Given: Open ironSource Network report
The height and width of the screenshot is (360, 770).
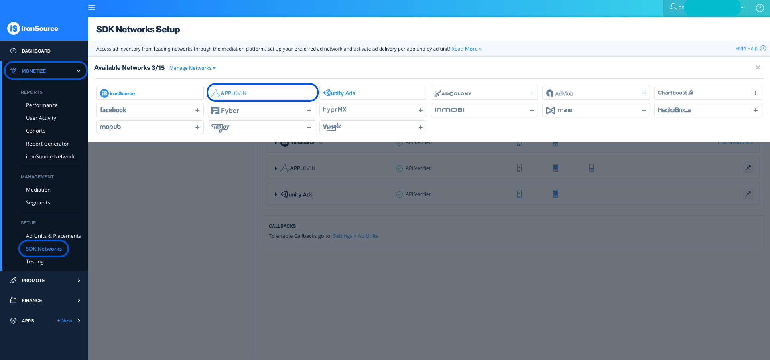Looking at the screenshot, I should pyautogui.click(x=50, y=156).
